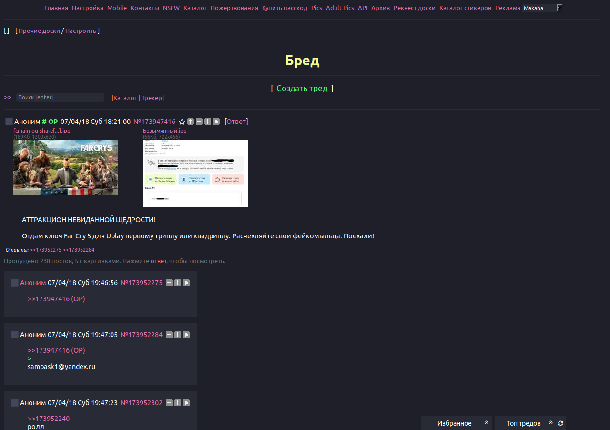
Task: Follow >>173947416 (OP) quote in post №173952275
Action: (x=56, y=299)
